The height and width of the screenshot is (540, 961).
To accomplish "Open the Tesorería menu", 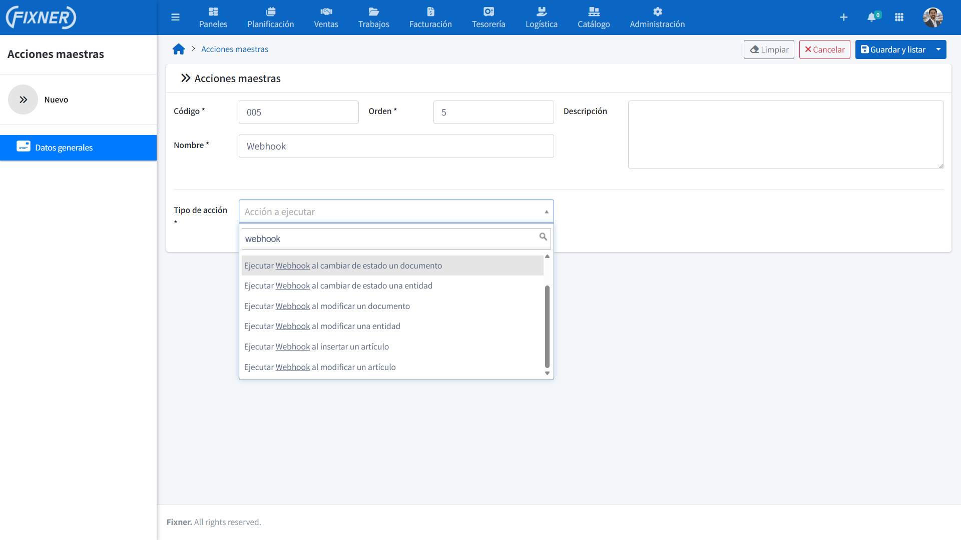I will 489,17.
